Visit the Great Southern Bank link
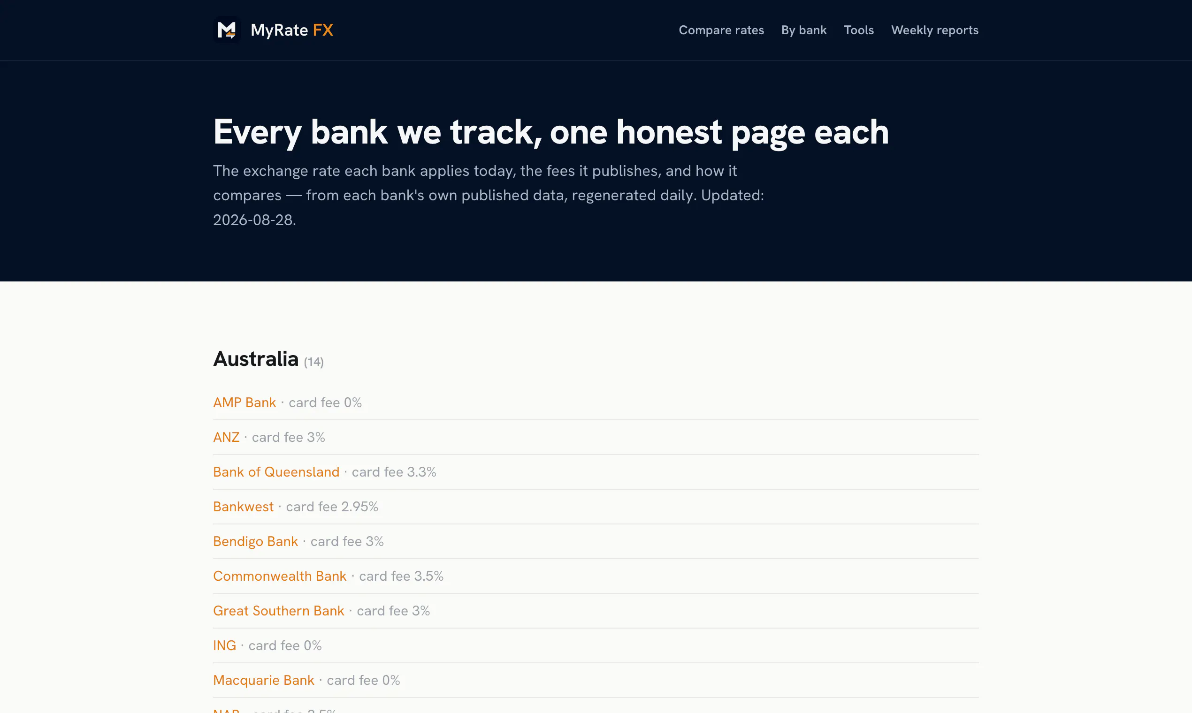The image size is (1192, 713). [278, 610]
